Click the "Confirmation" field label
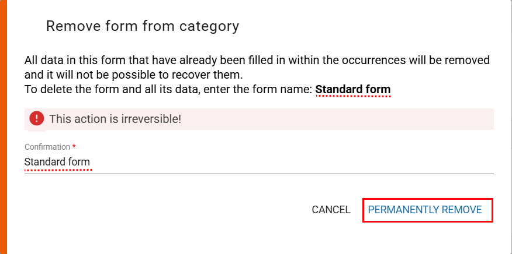This screenshot has height=254, width=512. point(47,147)
